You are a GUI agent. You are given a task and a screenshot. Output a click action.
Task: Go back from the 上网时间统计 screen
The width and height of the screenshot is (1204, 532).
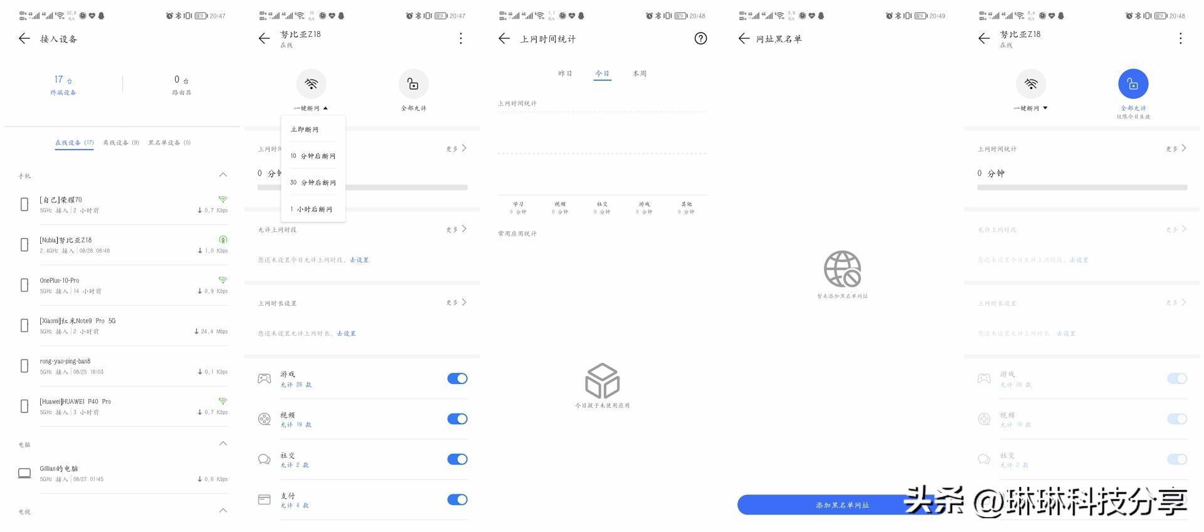[x=504, y=39]
